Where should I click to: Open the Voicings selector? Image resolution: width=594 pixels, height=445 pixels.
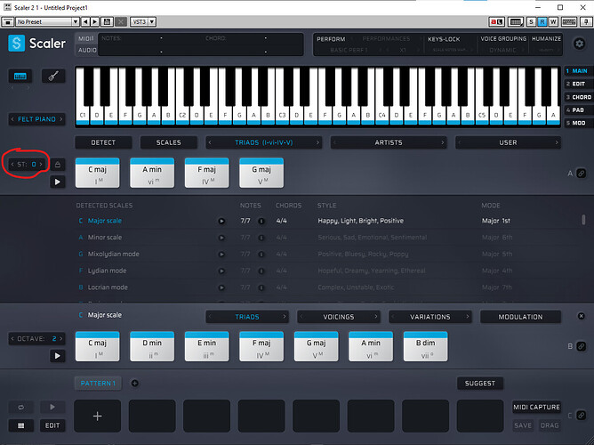click(339, 317)
